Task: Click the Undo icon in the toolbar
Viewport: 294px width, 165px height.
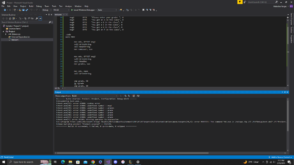Action: click(x=31, y=10)
